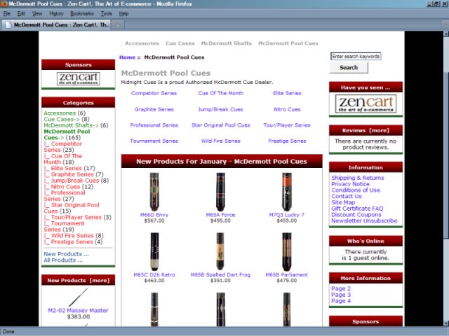Expand Cue Cases category in sidebar

click(x=62, y=119)
